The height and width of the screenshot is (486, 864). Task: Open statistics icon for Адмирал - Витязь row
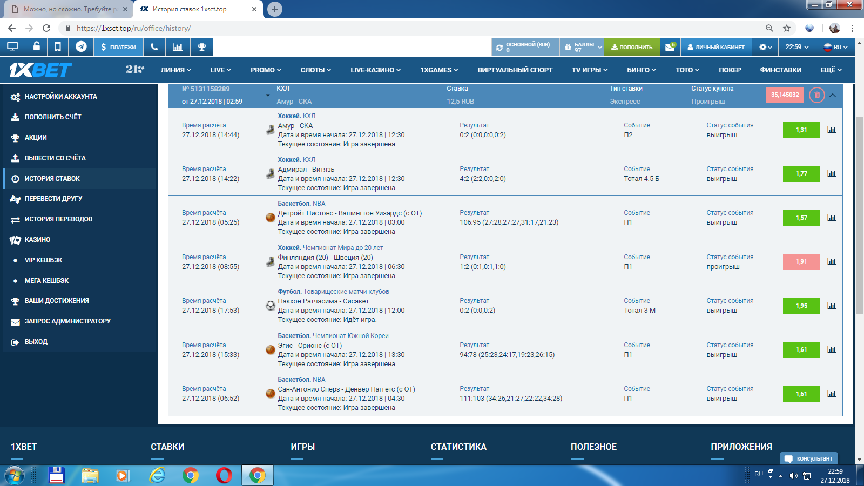point(832,173)
